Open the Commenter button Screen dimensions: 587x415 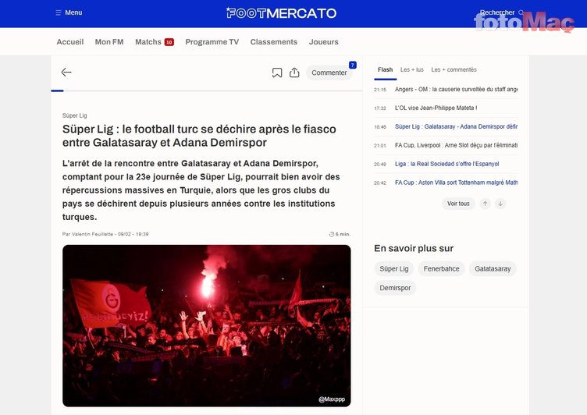point(329,73)
